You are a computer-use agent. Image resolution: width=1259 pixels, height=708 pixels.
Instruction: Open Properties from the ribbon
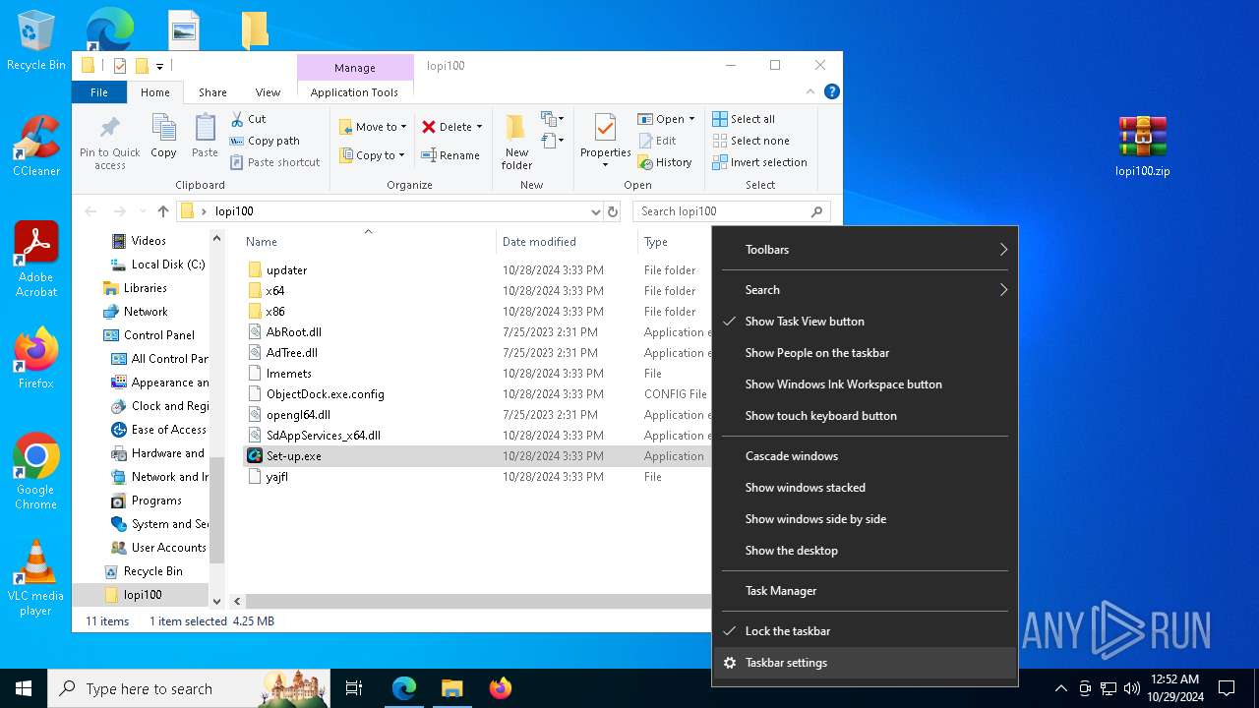point(605,140)
